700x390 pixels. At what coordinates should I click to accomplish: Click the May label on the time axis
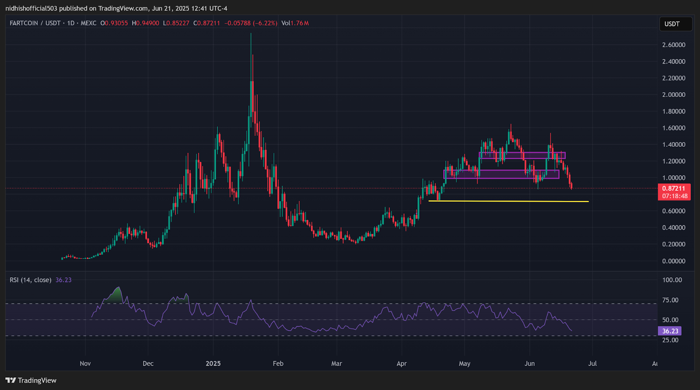tap(465, 363)
